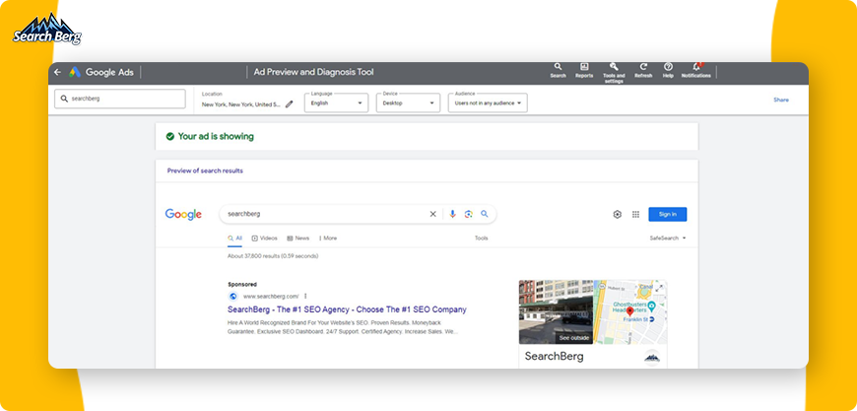Click the Sign in button
Screen dimensions: 857x411
pyautogui.click(x=667, y=214)
